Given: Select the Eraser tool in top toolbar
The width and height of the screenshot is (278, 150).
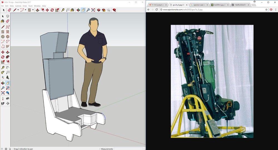Looking at the screenshot, I should pos(9,10).
